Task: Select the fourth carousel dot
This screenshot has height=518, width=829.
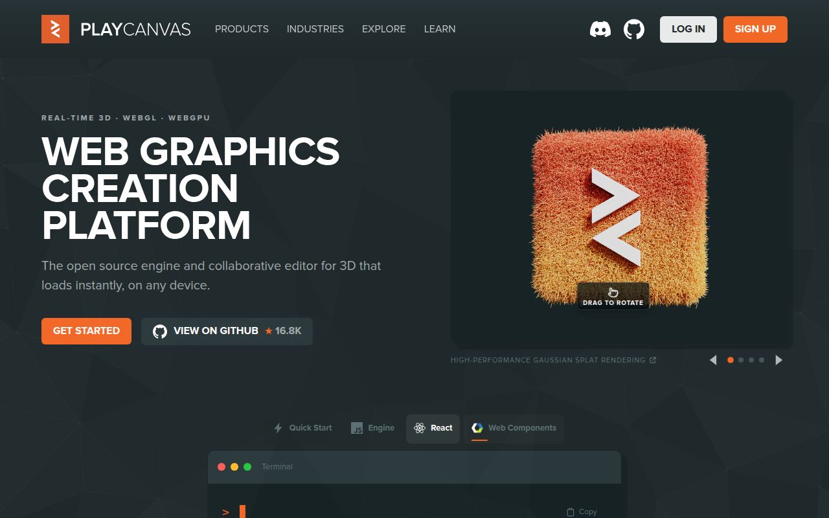Action: click(762, 360)
